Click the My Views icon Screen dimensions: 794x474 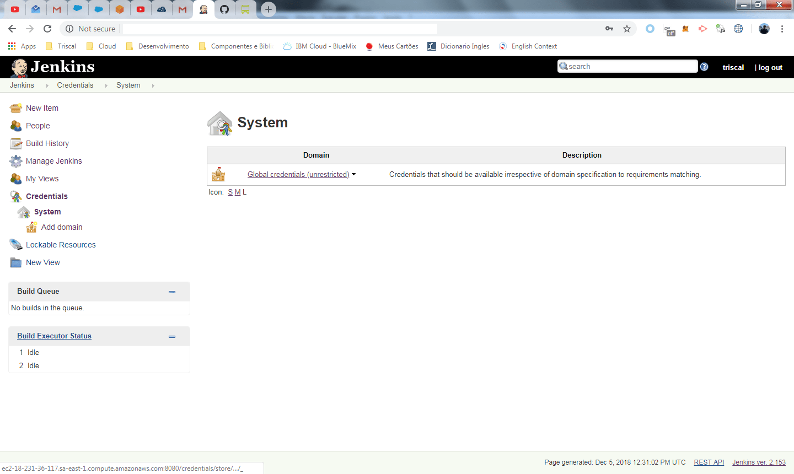(x=16, y=179)
